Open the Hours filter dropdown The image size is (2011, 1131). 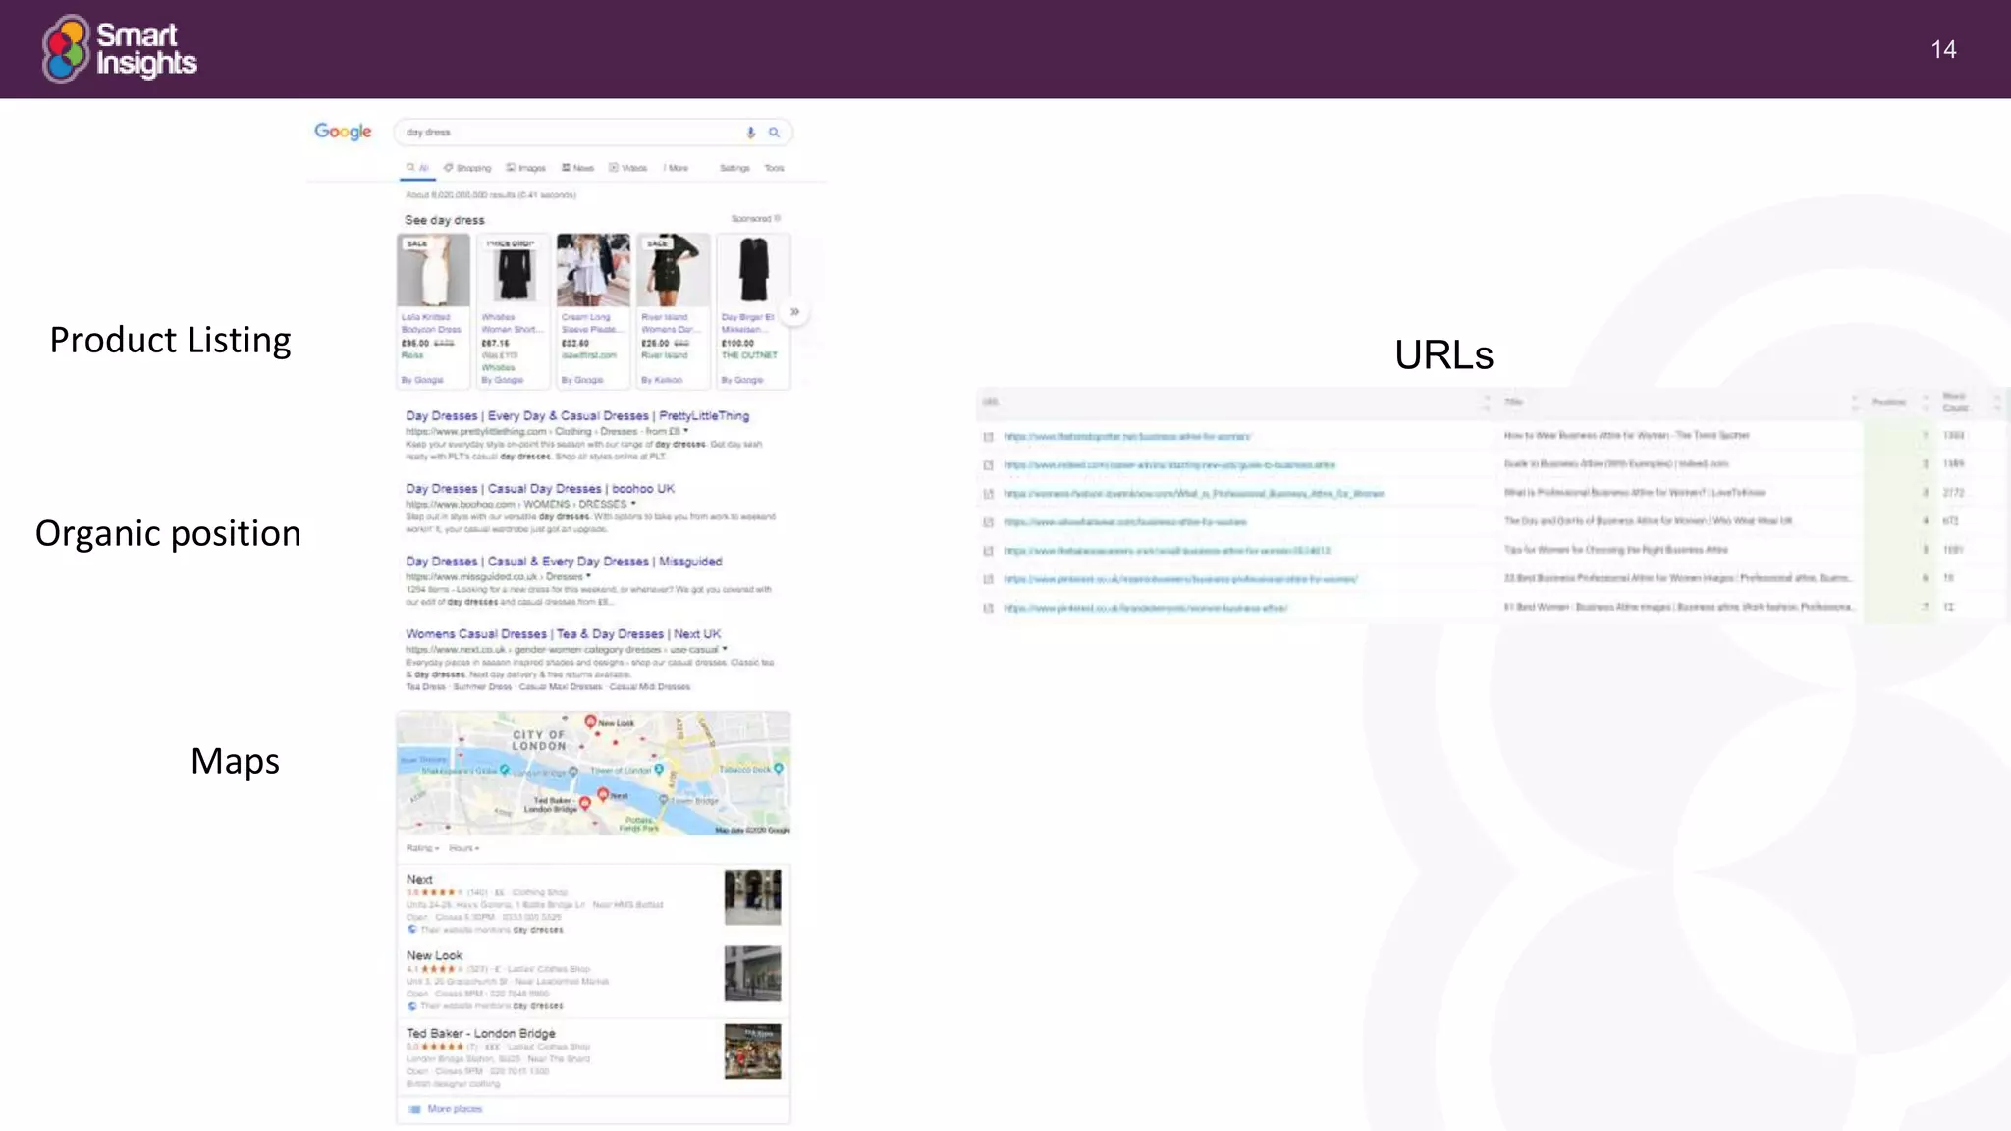(x=463, y=848)
